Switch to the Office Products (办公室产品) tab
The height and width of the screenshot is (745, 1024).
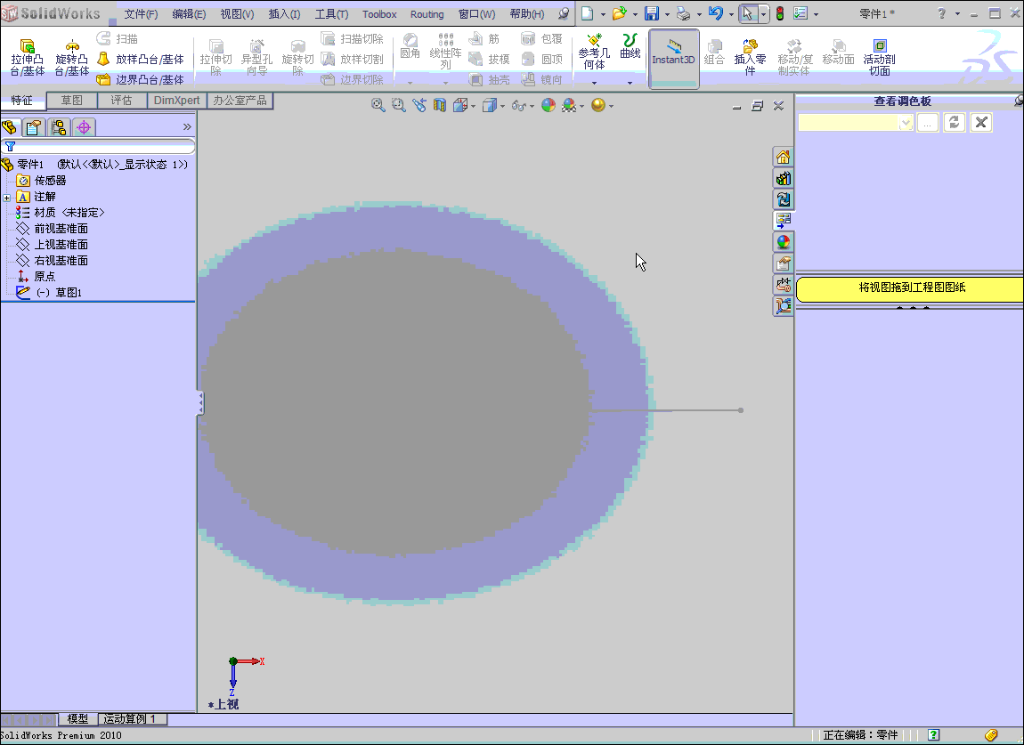tap(240, 101)
